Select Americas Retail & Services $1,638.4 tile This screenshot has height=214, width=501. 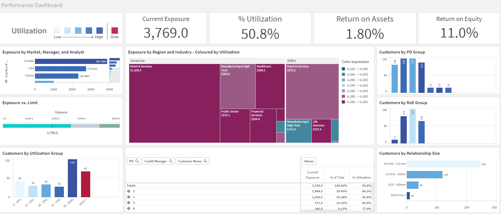coord(174,103)
